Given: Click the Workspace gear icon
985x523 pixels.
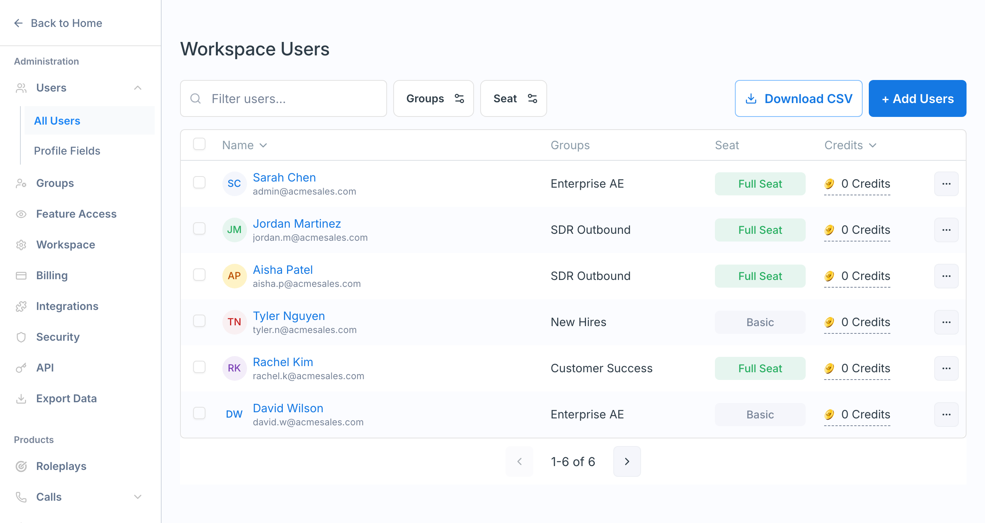Looking at the screenshot, I should click(x=21, y=245).
